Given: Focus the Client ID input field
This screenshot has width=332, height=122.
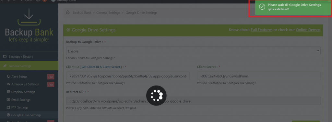Looking at the screenshot, I should tap(128, 76).
